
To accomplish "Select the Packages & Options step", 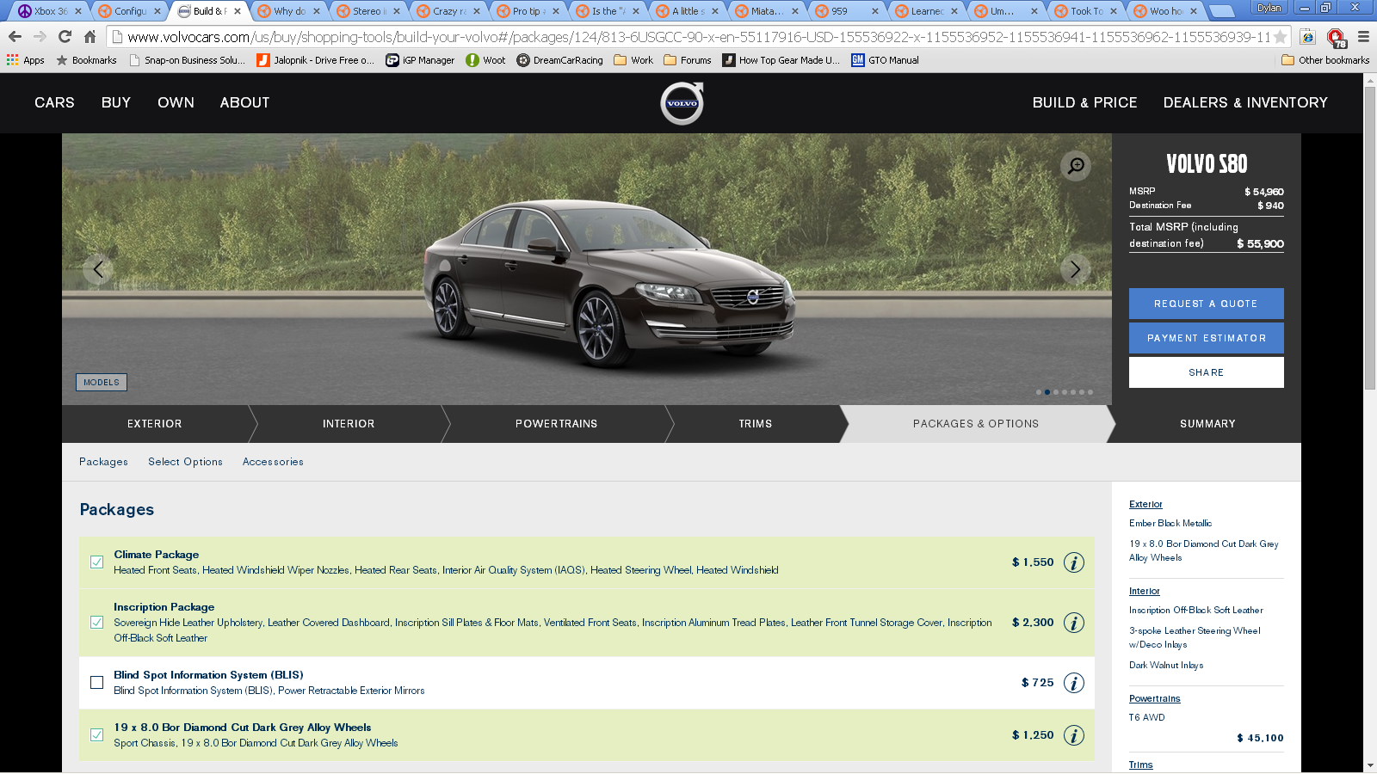I will 976,424.
